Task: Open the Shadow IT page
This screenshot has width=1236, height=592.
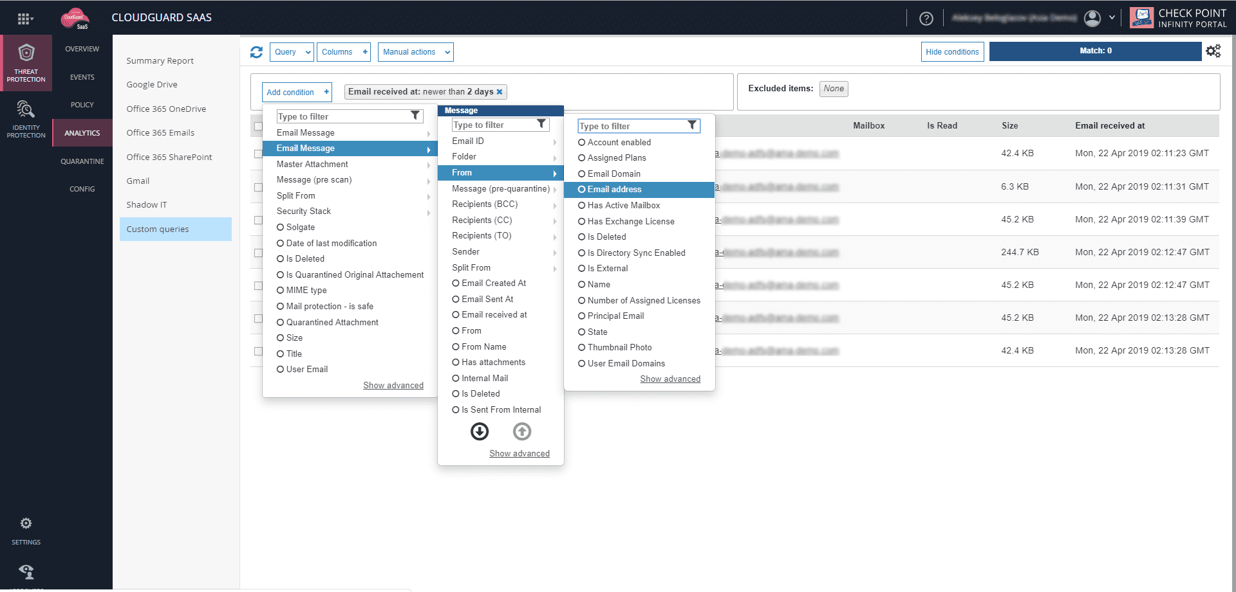Action: (147, 205)
